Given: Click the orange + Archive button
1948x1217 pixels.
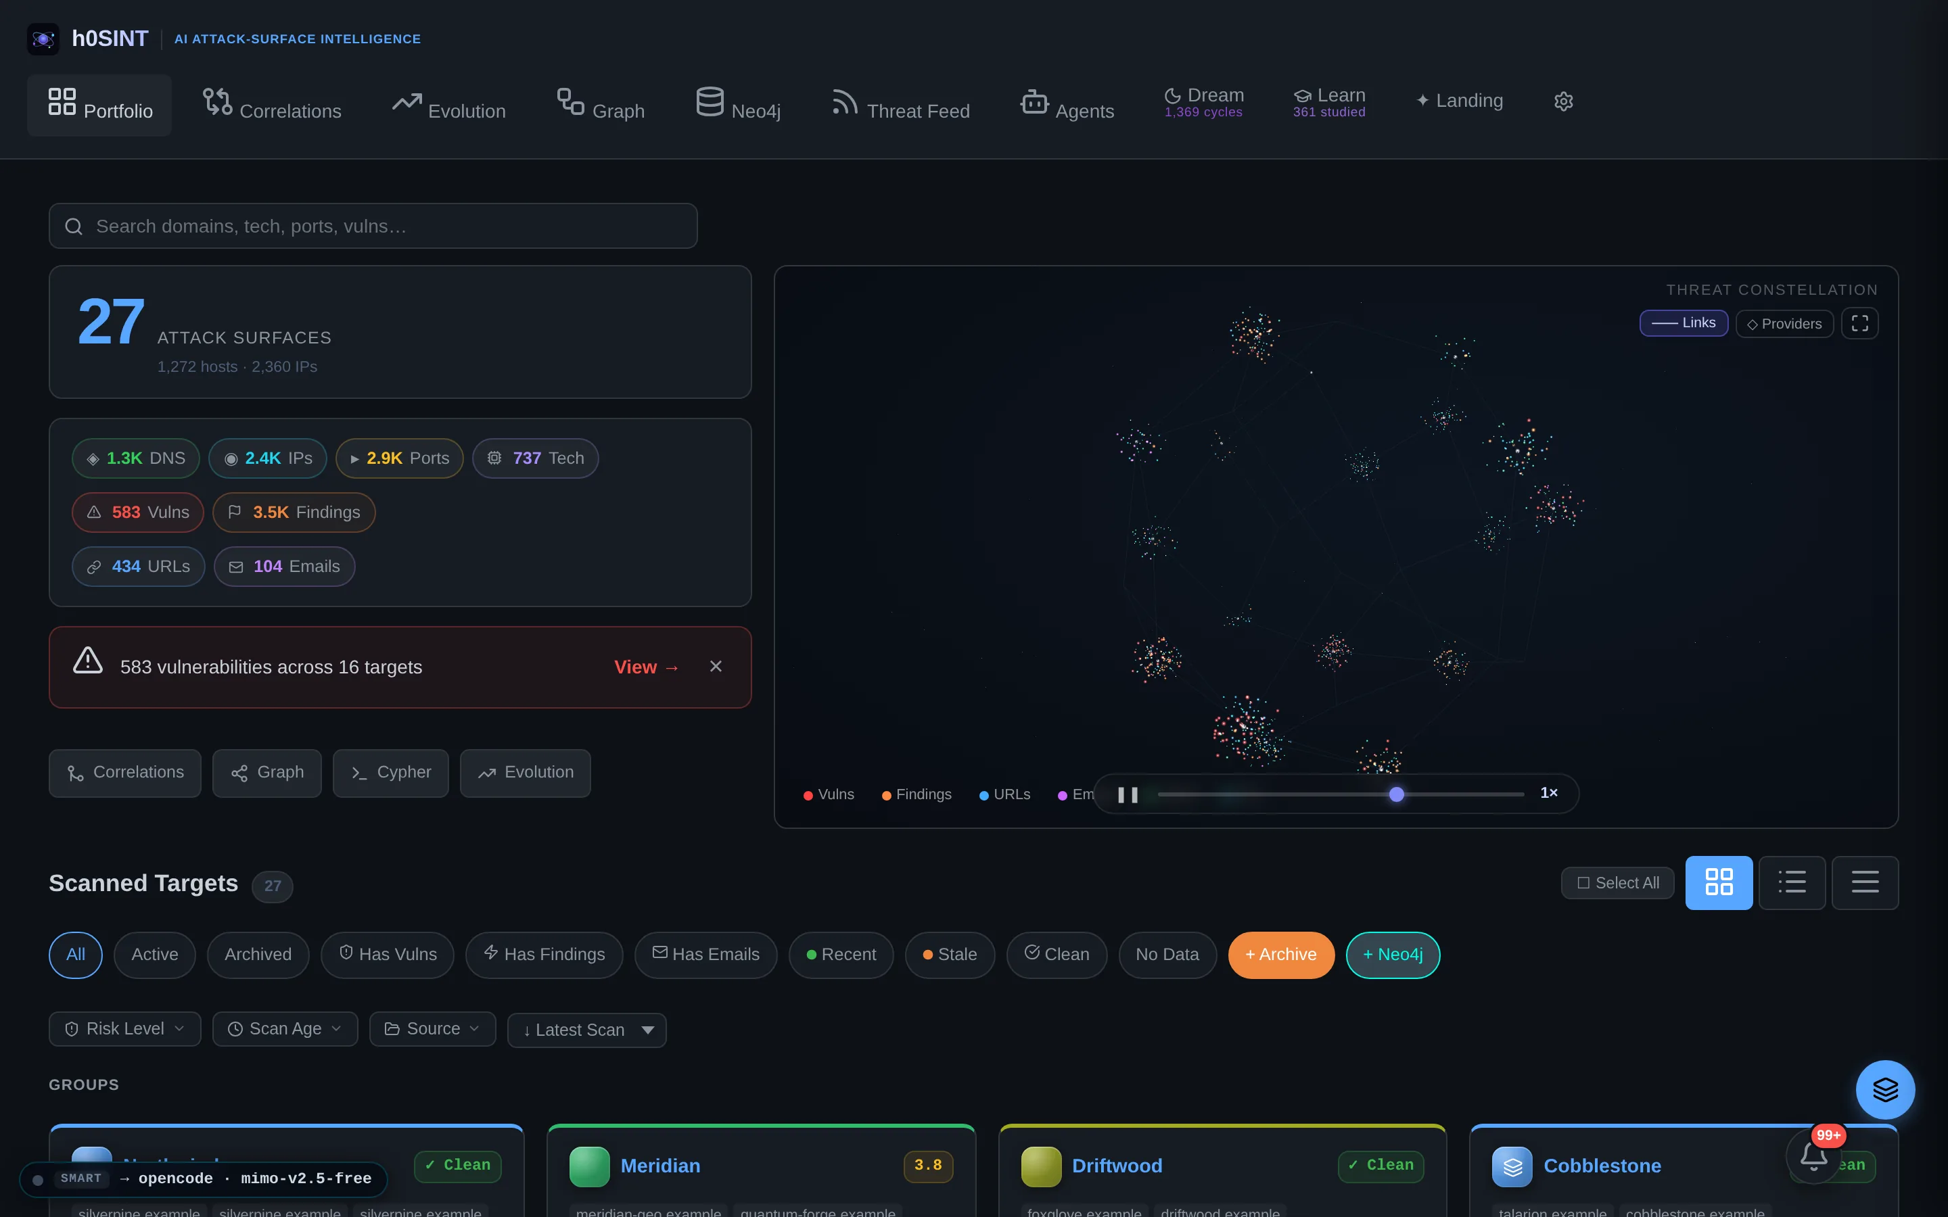Looking at the screenshot, I should point(1282,955).
